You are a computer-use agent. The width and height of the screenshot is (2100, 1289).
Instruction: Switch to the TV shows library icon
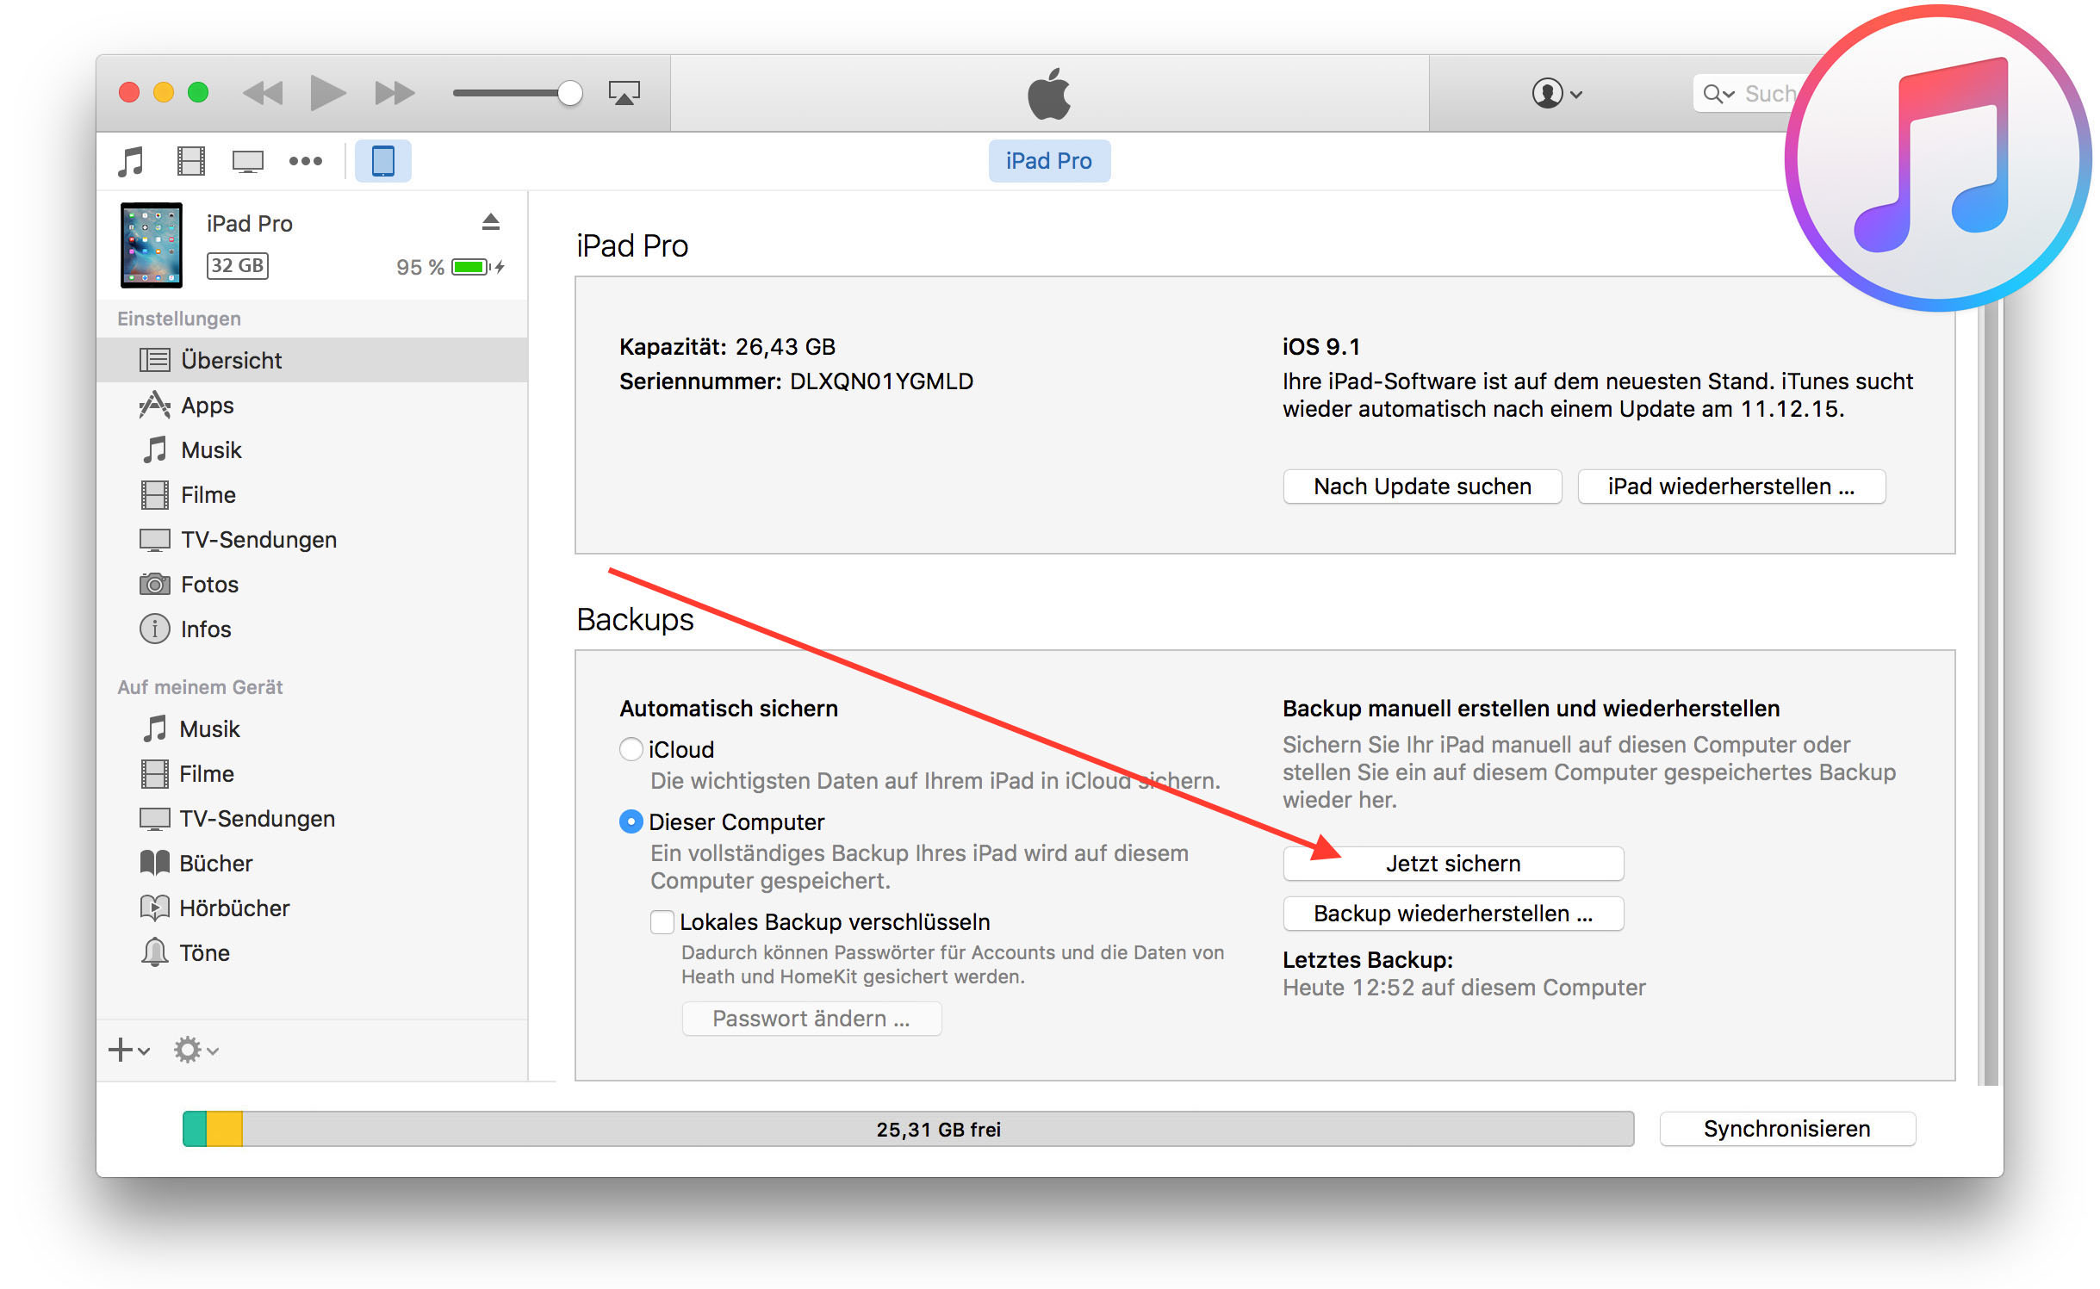coord(248,161)
